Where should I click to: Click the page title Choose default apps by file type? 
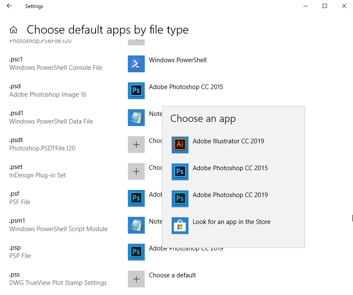click(108, 30)
